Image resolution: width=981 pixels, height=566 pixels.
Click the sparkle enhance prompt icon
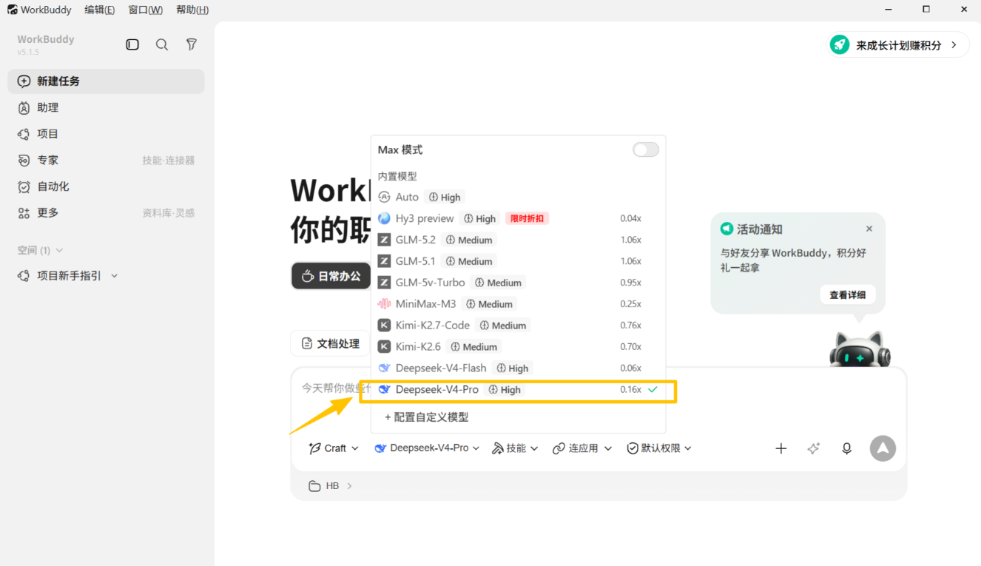(x=814, y=448)
